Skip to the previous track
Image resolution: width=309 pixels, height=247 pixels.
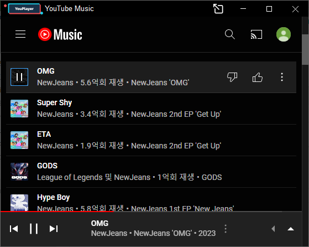(x=14, y=229)
